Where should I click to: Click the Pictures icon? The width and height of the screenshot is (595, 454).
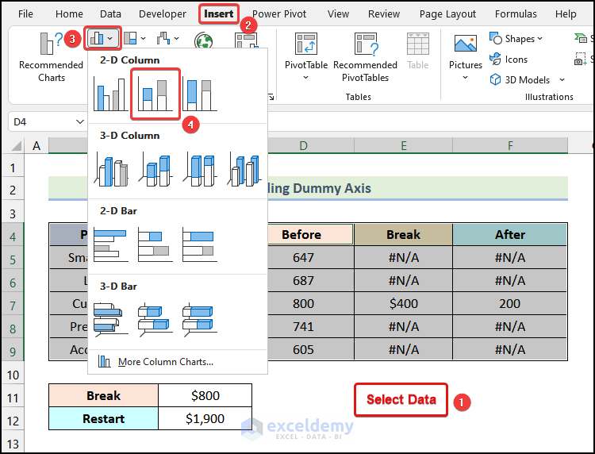coord(466,44)
